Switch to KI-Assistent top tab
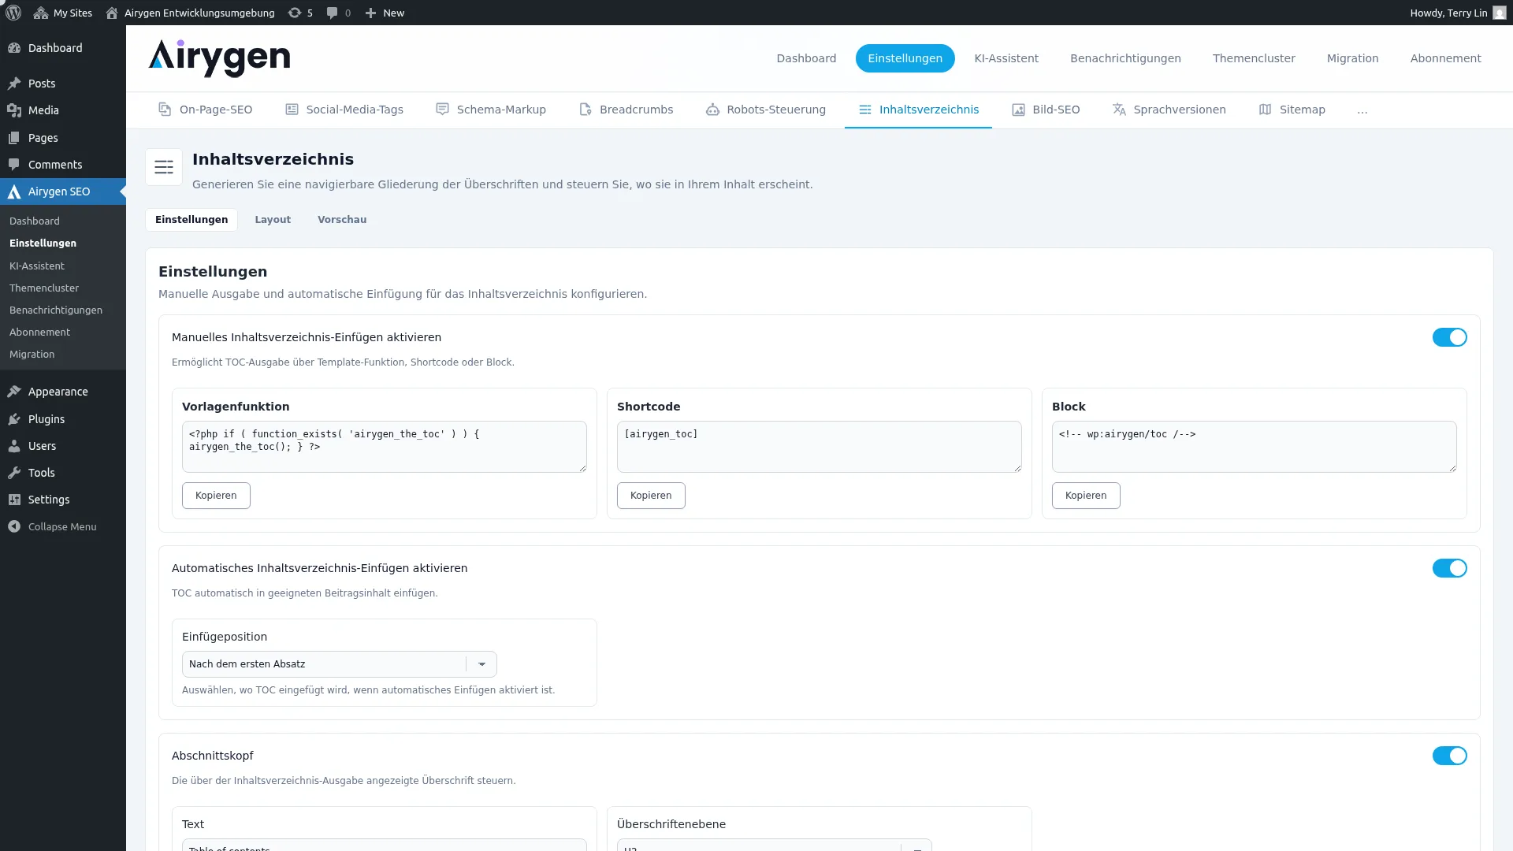The height and width of the screenshot is (851, 1513). tap(1006, 58)
